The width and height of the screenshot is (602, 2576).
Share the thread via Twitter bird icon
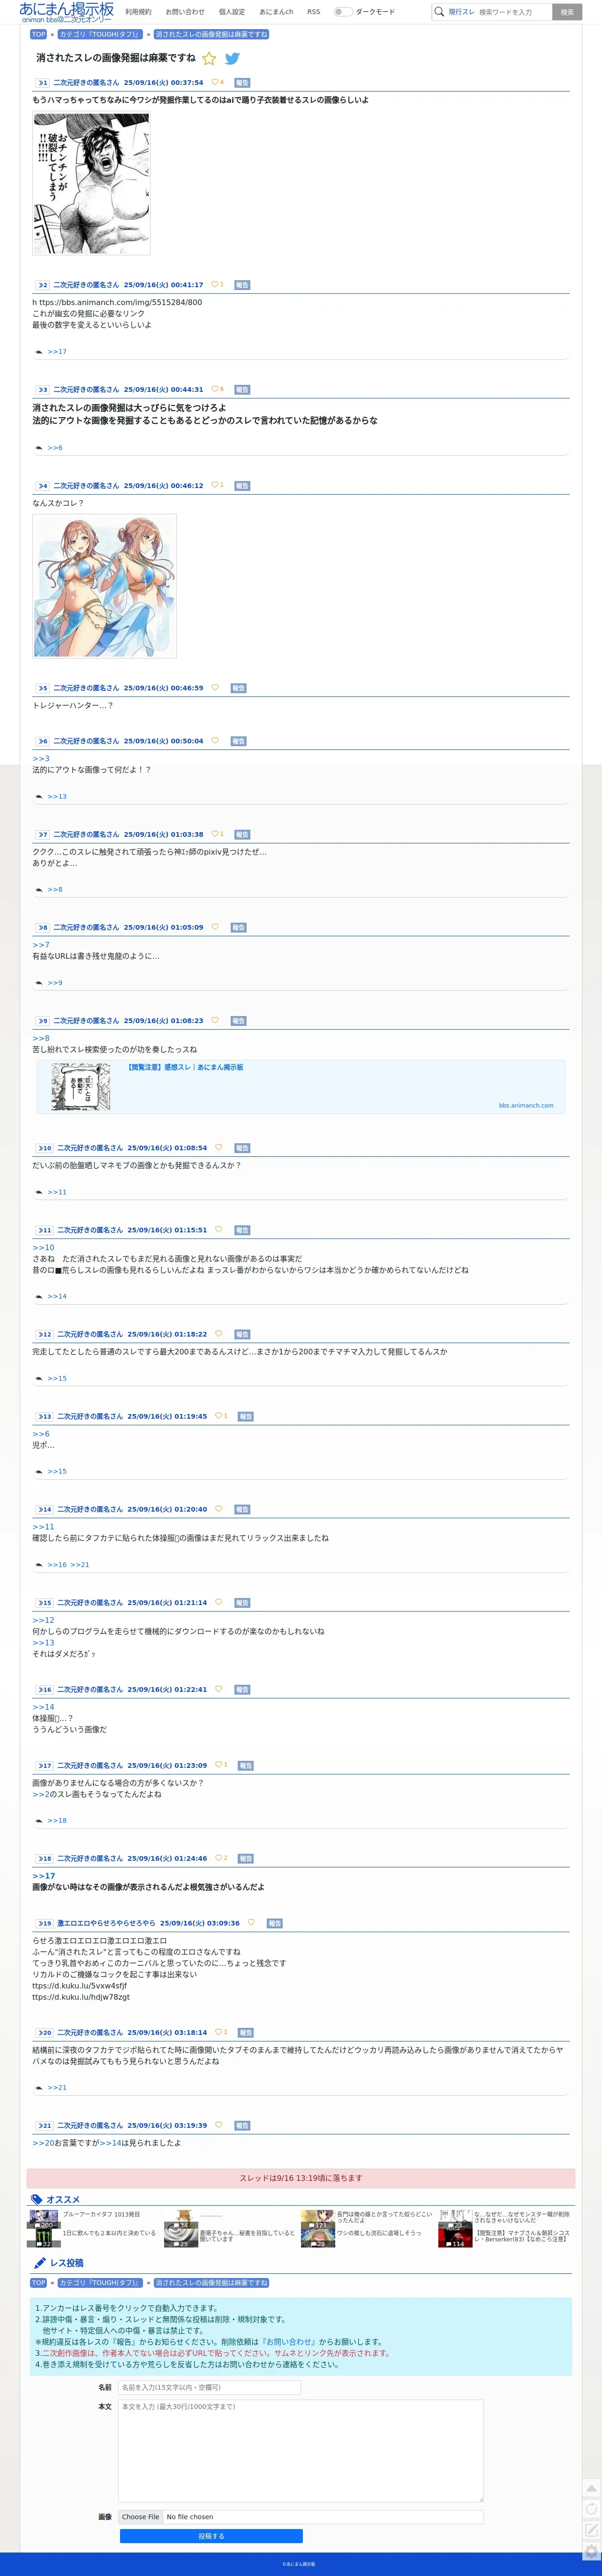(233, 58)
